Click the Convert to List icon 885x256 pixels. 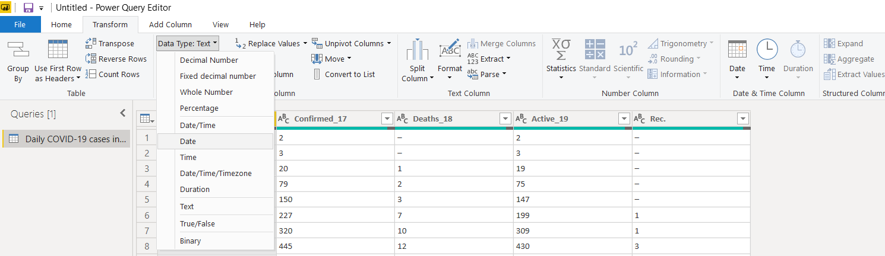(x=317, y=74)
